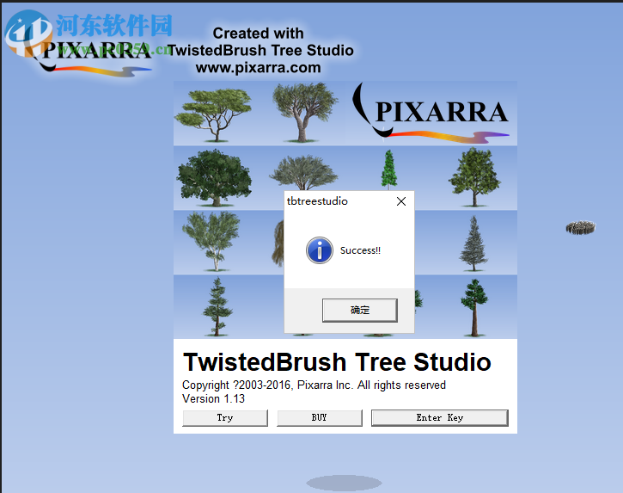This screenshot has height=493, width=623.
Task: Click the 确定 button in the Success dialog
Action: (x=359, y=310)
